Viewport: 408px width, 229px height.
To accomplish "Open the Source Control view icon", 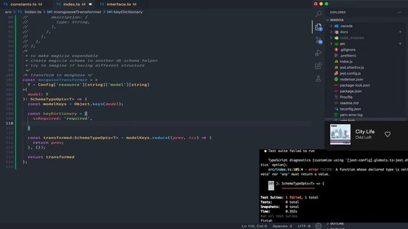I will [319, 40].
